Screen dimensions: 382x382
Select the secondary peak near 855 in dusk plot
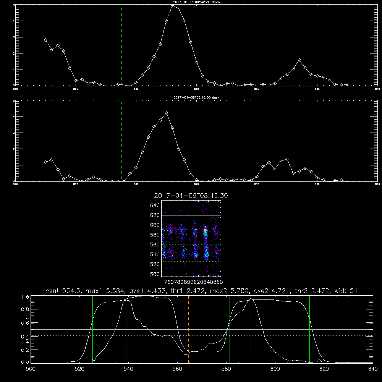[287, 159]
